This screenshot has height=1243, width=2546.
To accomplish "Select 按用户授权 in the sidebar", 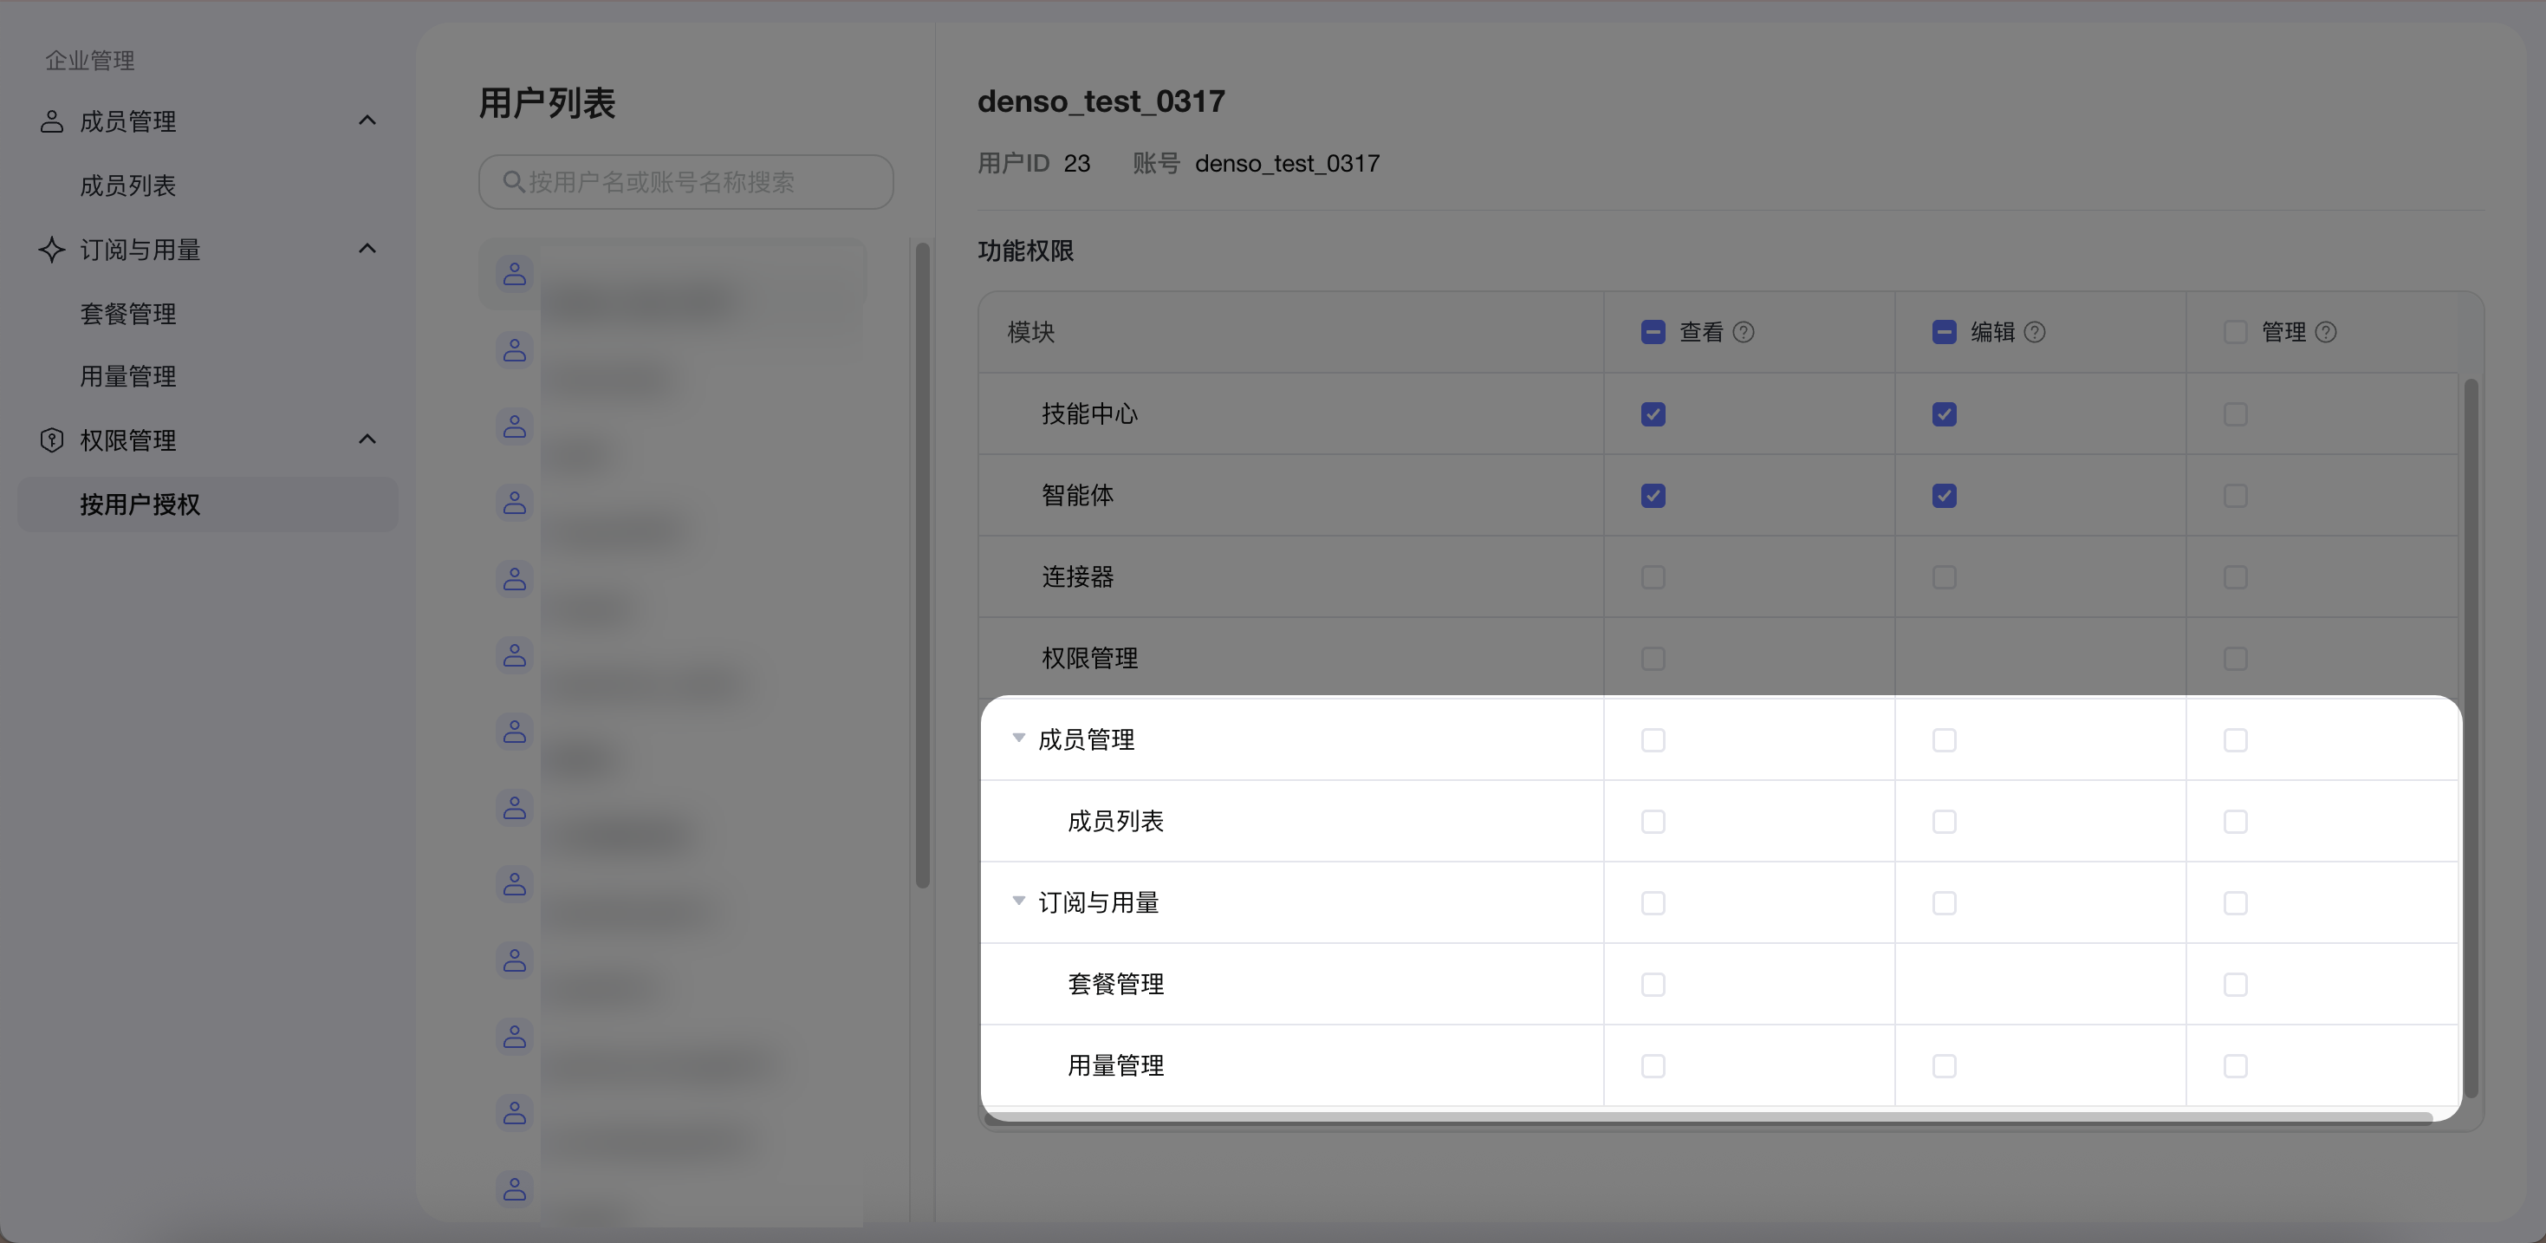I will point(208,504).
